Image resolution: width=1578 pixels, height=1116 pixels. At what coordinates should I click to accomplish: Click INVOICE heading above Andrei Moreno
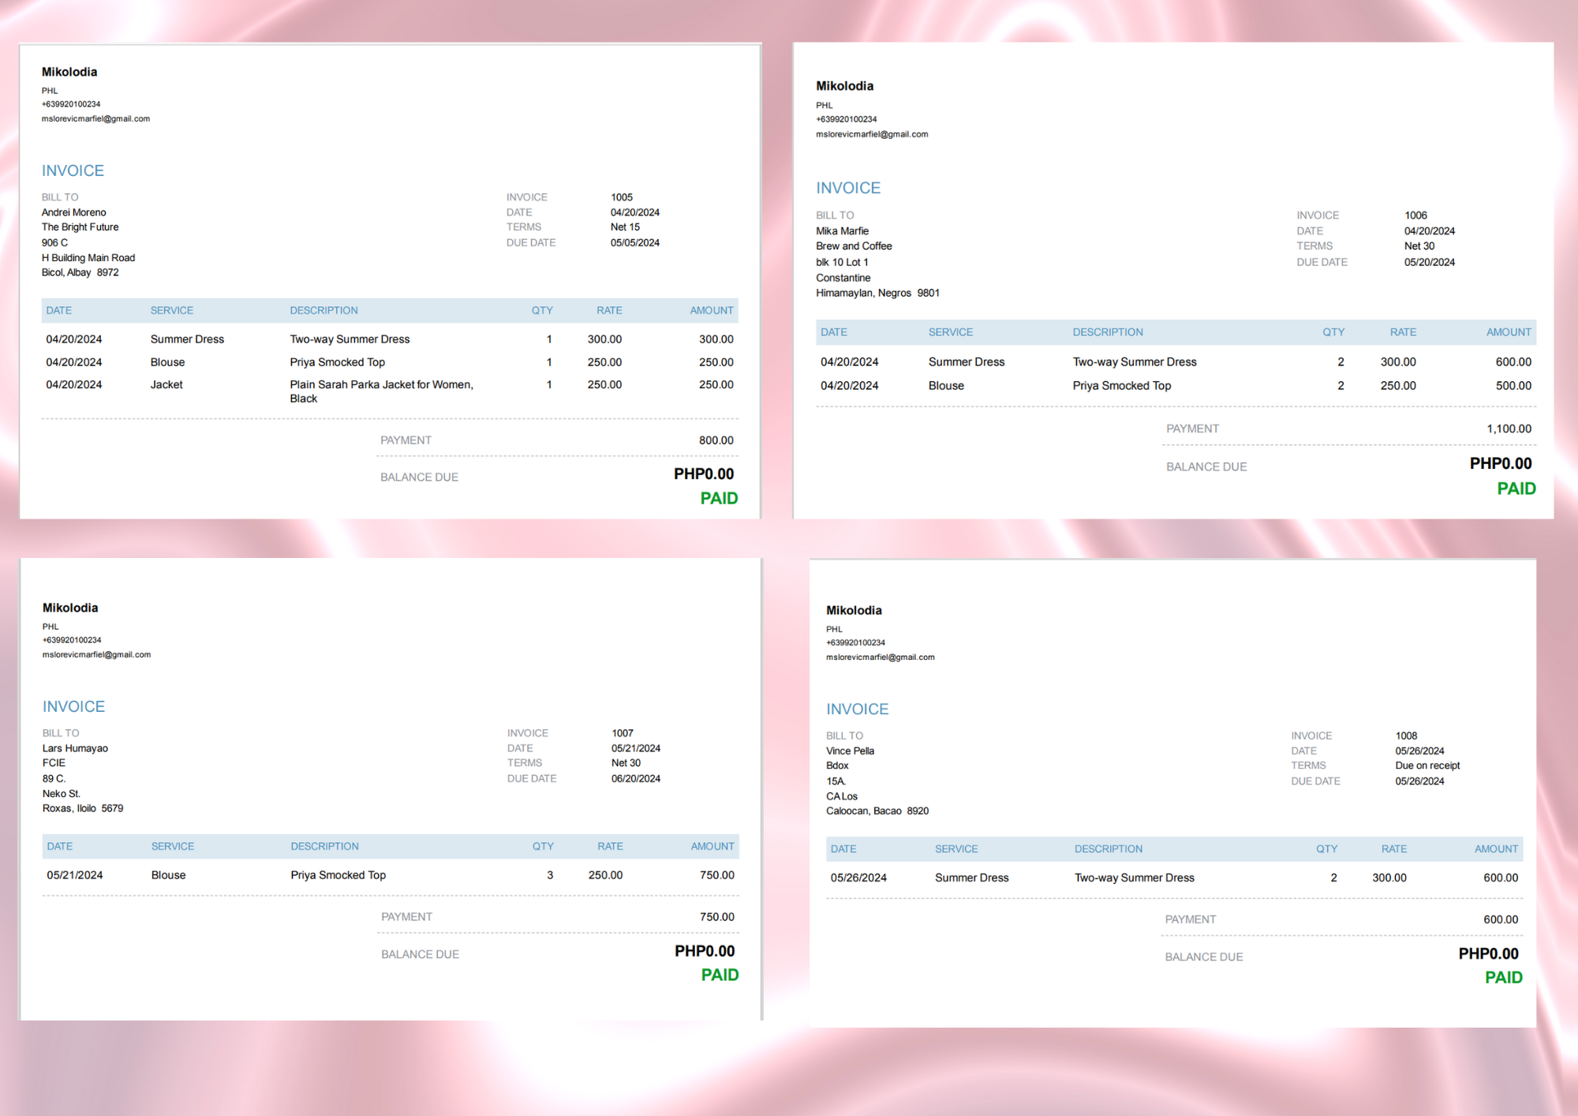73,170
